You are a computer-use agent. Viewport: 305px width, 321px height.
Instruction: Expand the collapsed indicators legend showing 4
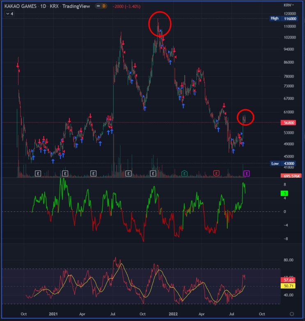[x=9, y=14]
